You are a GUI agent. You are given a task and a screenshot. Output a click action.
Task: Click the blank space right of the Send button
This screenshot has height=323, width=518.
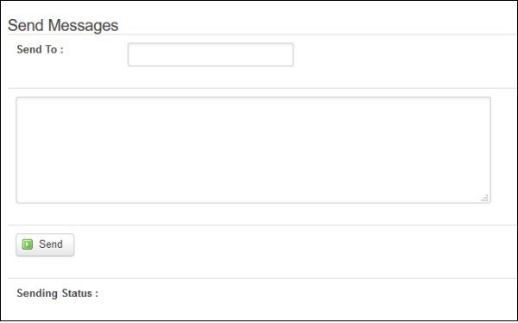[294, 245]
